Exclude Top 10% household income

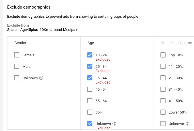[x=163, y=55]
